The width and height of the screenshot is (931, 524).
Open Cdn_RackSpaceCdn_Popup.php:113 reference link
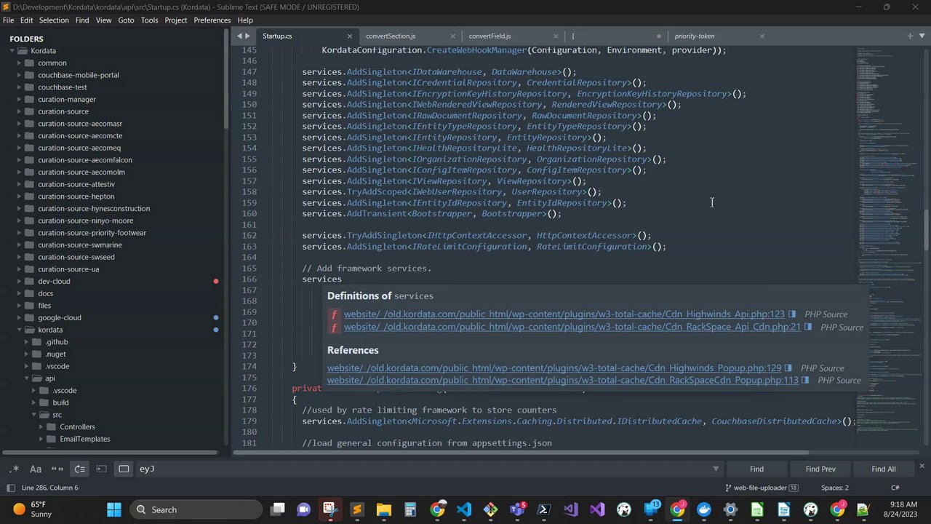tap(563, 381)
